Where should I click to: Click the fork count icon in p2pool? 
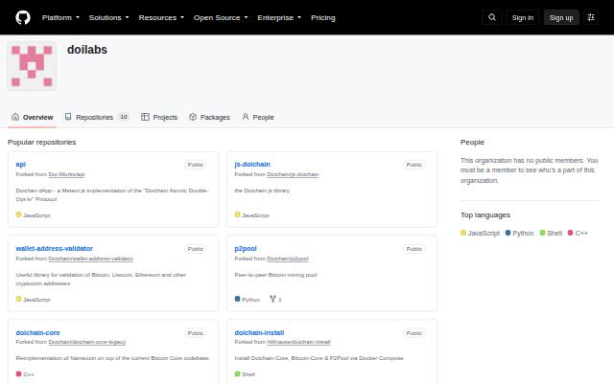point(272,299)
